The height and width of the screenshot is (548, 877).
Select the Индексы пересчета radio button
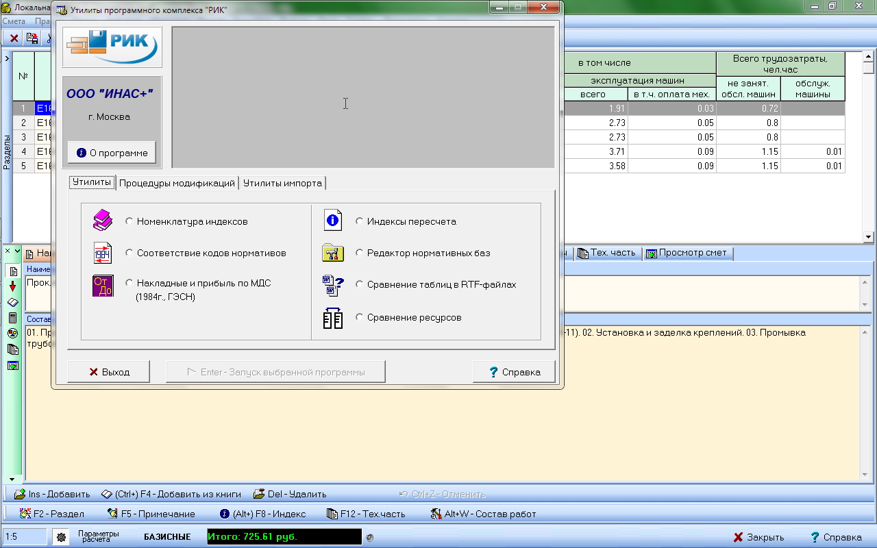(x=360, y=221)
